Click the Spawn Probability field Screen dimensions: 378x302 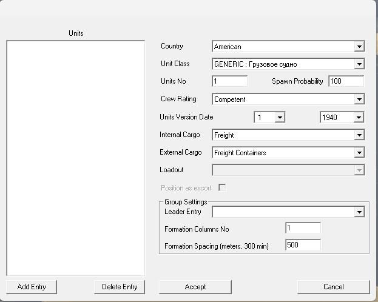pyautogui.click(x=346, y=81)
